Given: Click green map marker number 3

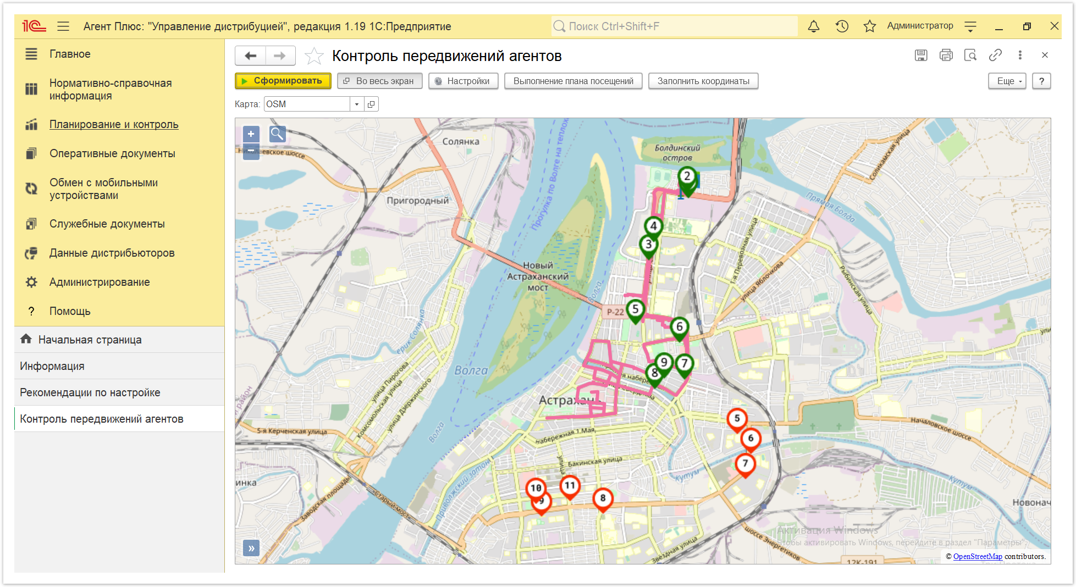Looking at the screenshot, I should (649, 246).
